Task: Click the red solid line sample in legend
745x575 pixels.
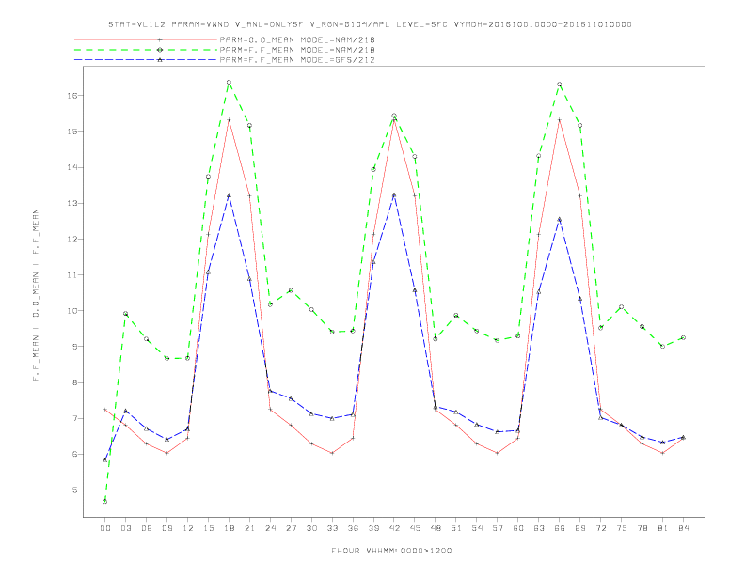Action: click(x=146, y=39)
